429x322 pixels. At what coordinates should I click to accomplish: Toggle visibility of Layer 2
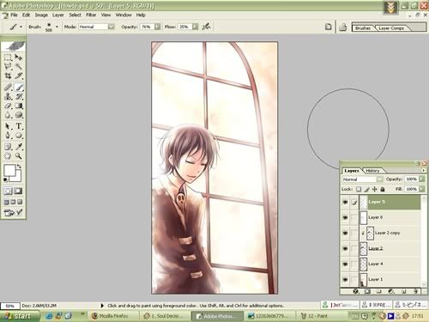pos(346,248)
